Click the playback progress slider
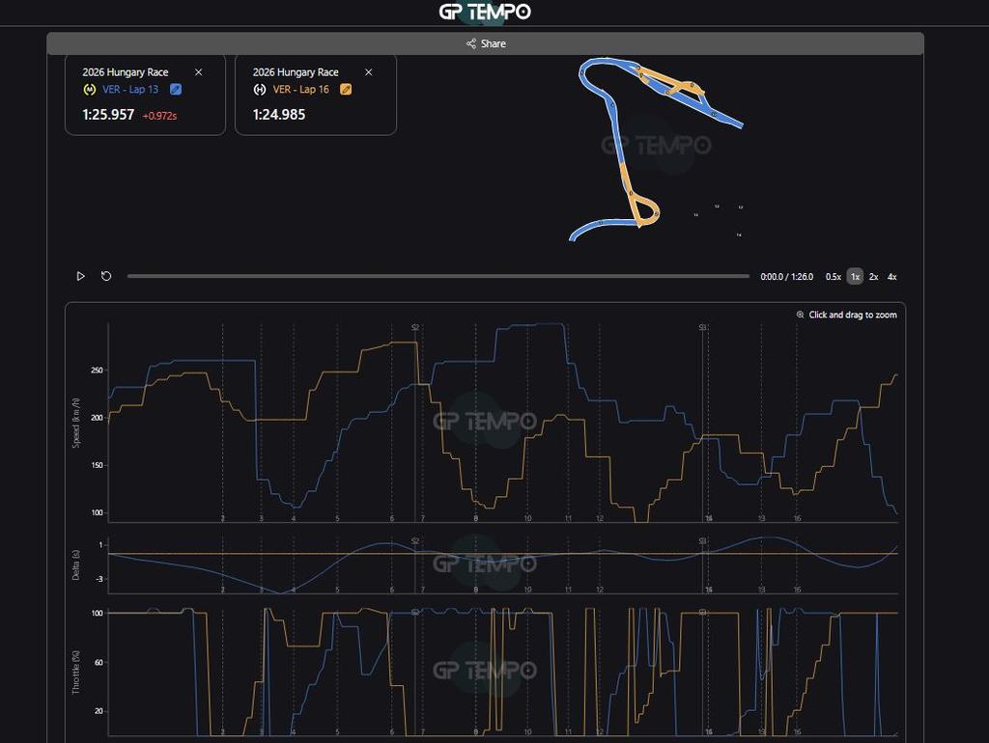The image size is (989, 743). [438, 276]
